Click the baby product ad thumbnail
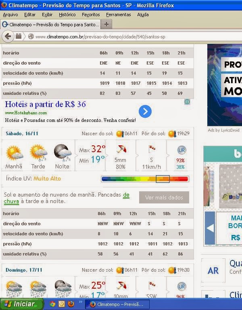The height and width of the screenshot is (310, 242). click(x=230, y=186)
